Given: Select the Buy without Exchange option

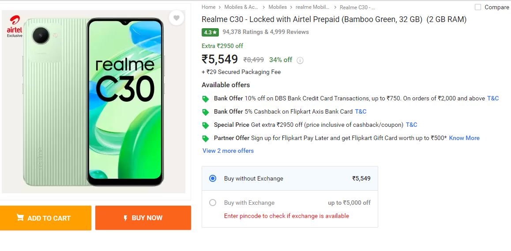Looking at the screenshot, I should pos(213,178).
